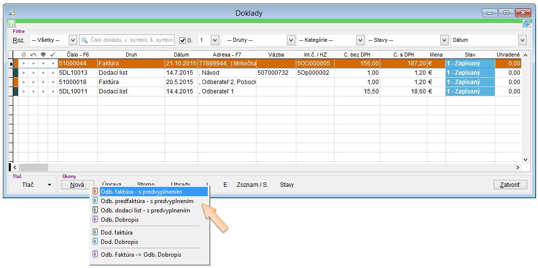Click the speech bubble comment column header
This screenshot has height=268, width=538.
43,55
